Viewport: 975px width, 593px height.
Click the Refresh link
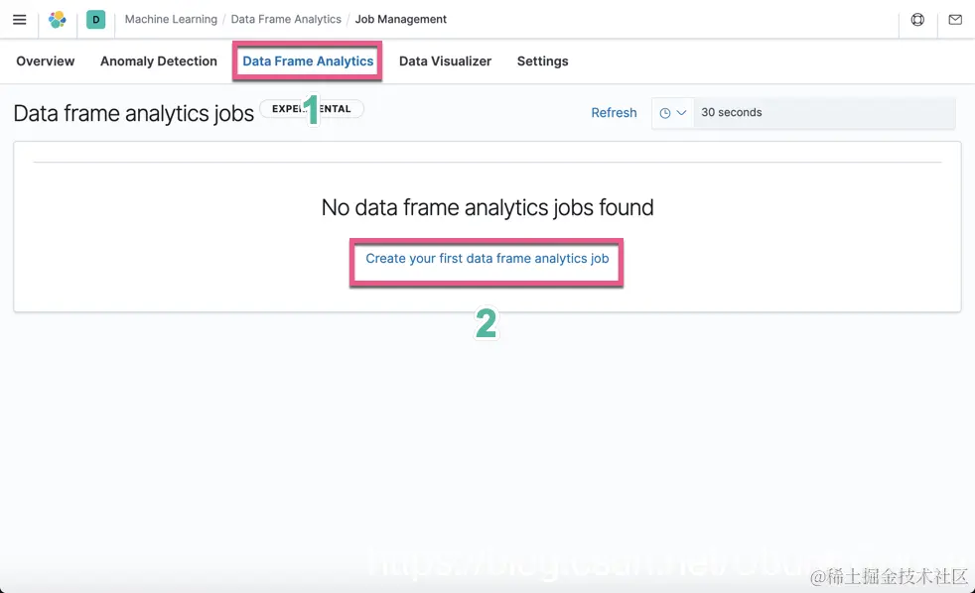(614, 113)
